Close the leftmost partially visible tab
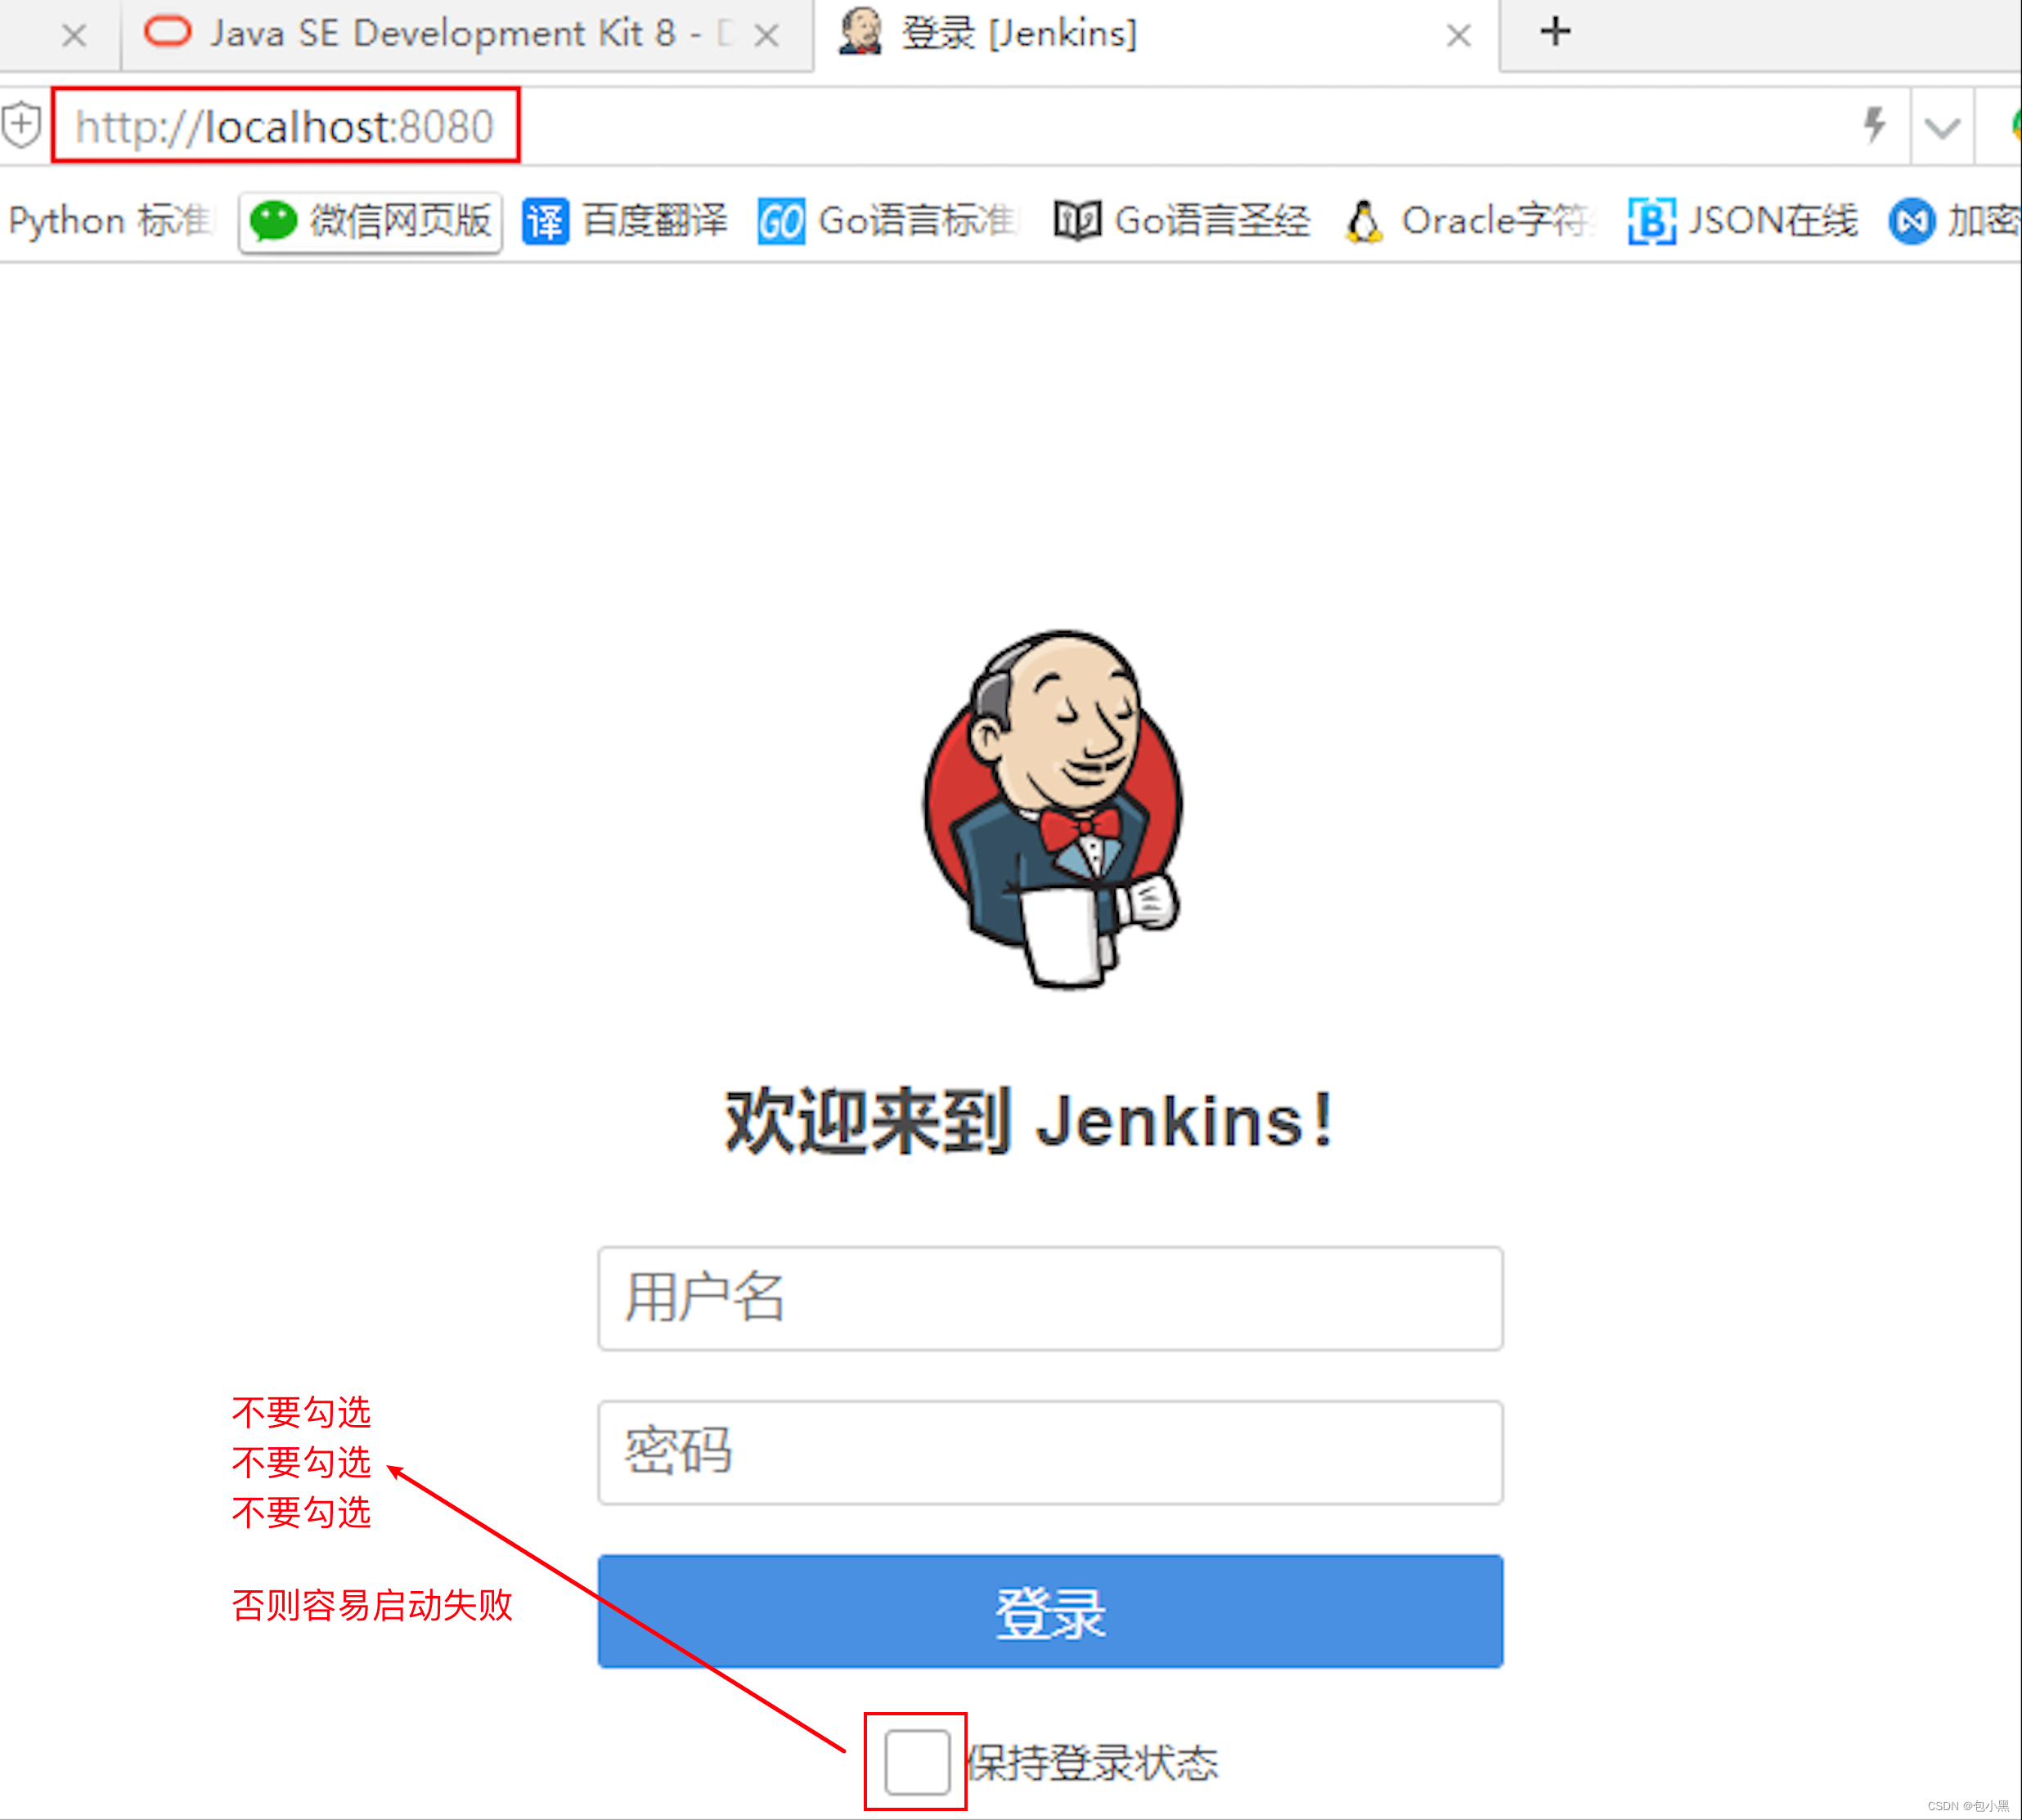 point(73,36)
